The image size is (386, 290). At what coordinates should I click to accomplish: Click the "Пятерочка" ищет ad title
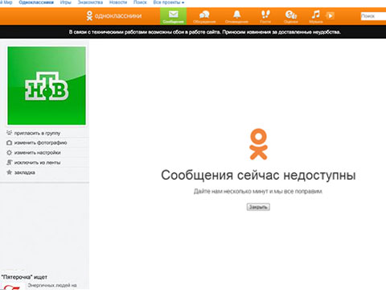pos(24,277)
